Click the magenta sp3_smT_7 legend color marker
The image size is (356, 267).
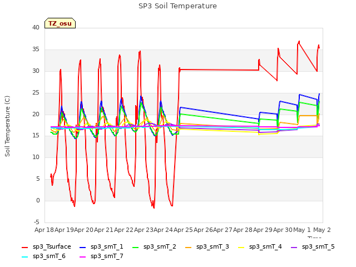83,257
